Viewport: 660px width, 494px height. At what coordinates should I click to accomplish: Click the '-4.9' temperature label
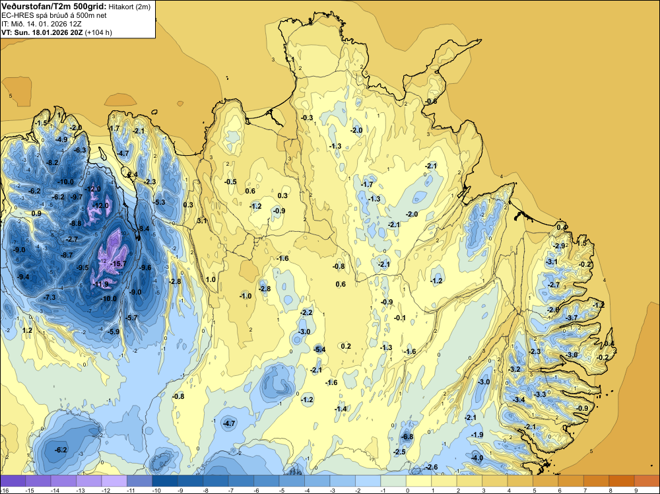click(62, 139)
